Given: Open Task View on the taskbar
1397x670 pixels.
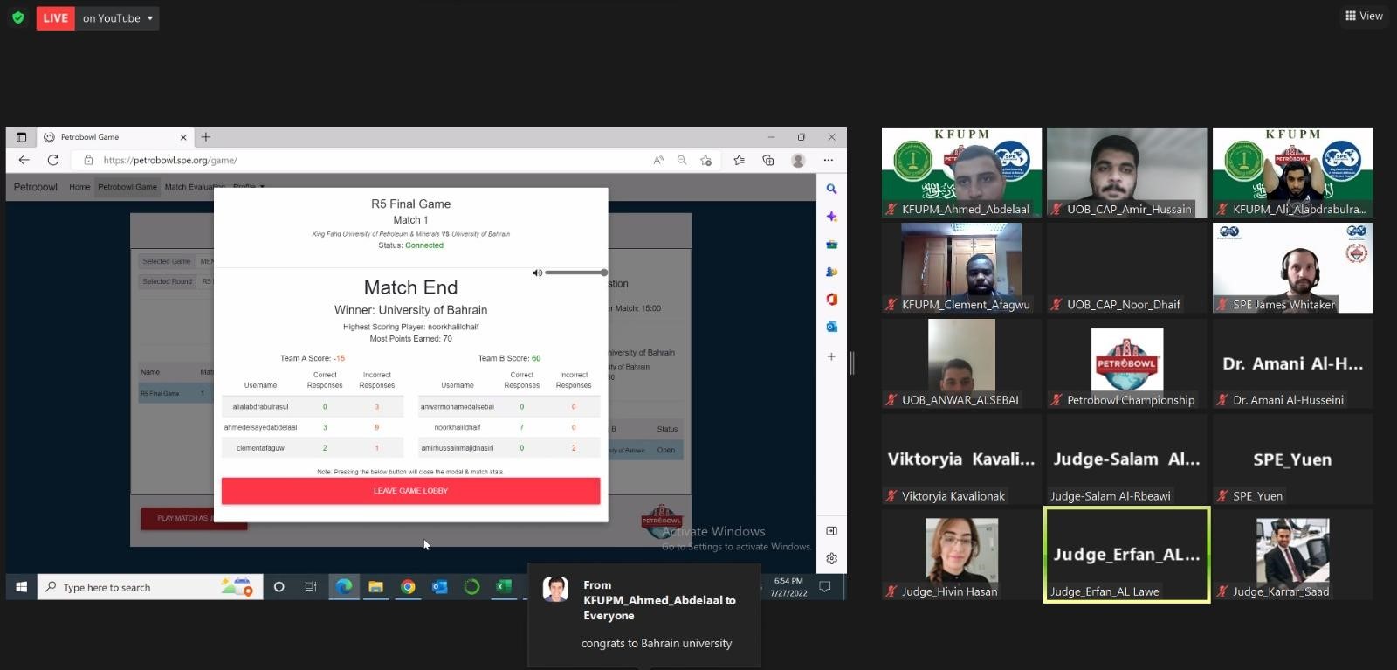Looking at the screenshot, I should point(311,587).
